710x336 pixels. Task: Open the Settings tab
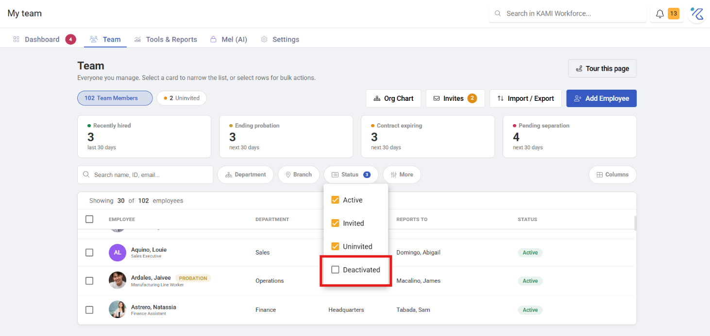(x=280, y=39)
